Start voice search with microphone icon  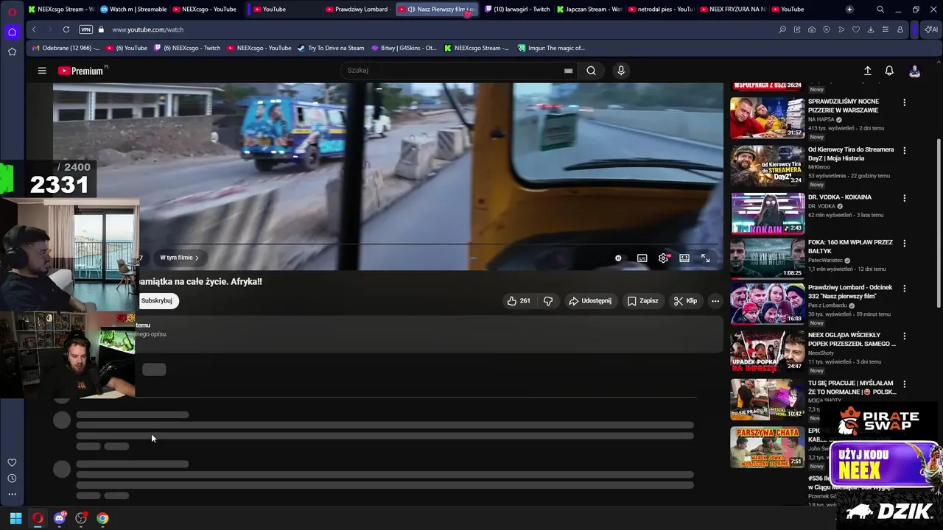pyautogui.click(x=621, y=71)
